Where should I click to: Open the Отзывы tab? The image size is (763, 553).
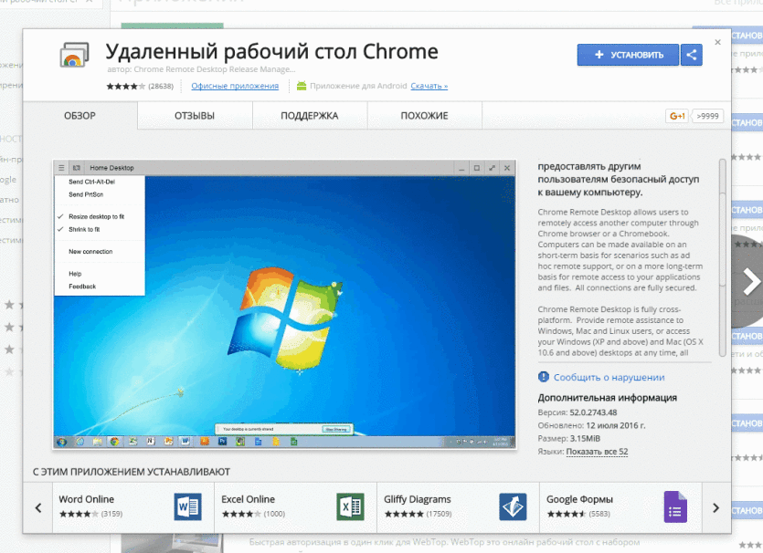[195, 116]
